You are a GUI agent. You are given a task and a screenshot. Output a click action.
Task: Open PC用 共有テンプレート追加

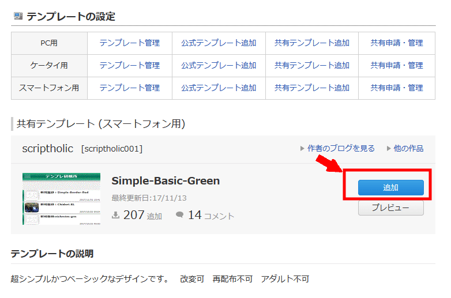coord(312,43)
